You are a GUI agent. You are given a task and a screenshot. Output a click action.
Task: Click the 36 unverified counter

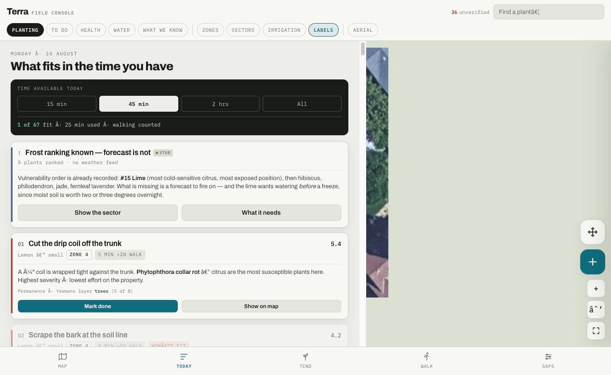click(x=470, y=13)
